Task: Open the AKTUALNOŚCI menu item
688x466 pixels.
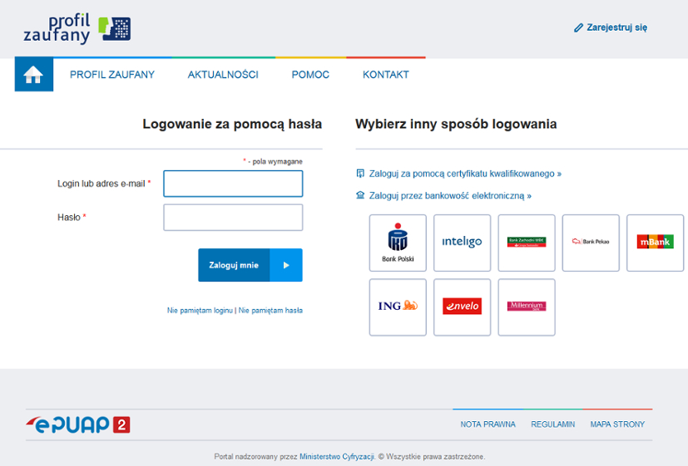Action: pyautogui.click(x=223, y=75)
